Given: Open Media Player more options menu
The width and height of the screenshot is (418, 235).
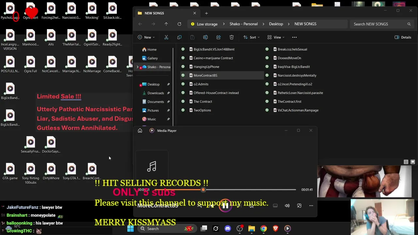Looking at the screenshot, I should [311, 206].
